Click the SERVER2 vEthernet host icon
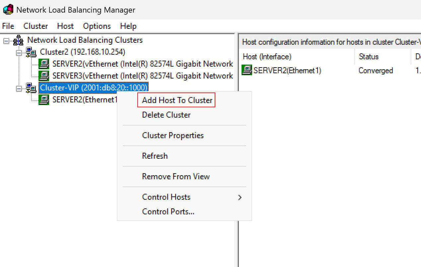This screenshot has width=421, height=267. click(44, 64)
